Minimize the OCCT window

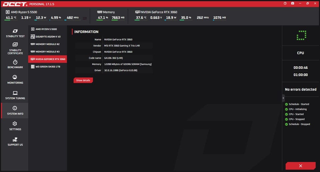300,3
